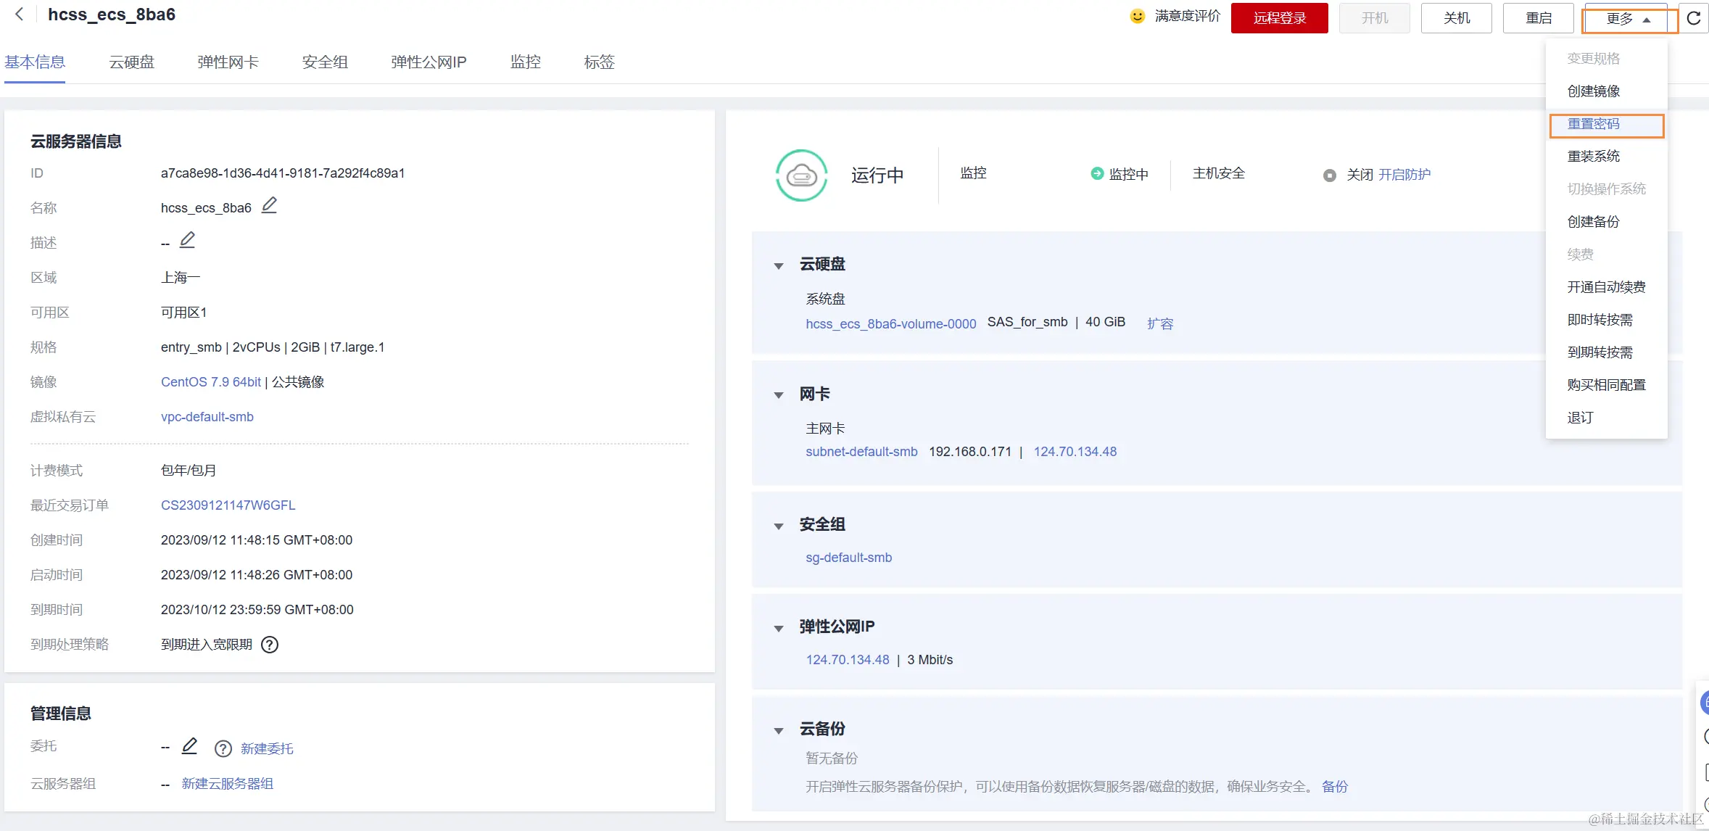Select 重置密码 from the 更多 menu
The width and height of the screenshot is (1709, 831).
click(1595, 124)
